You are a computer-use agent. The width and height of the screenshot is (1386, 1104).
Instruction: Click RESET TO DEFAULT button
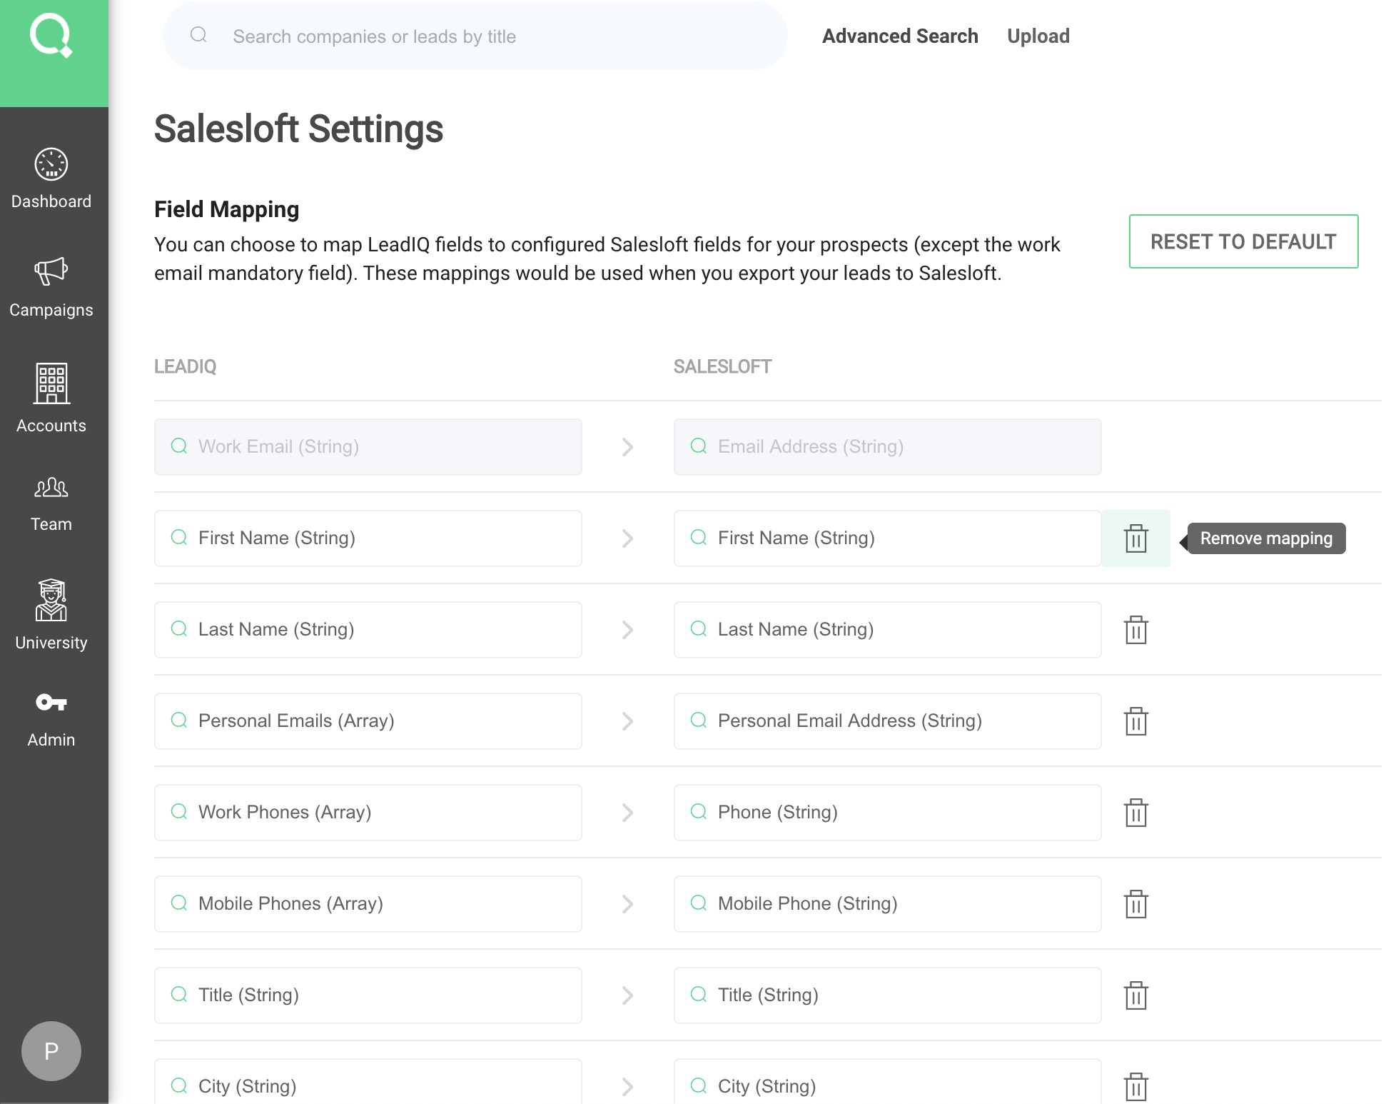pos(1243,241)
